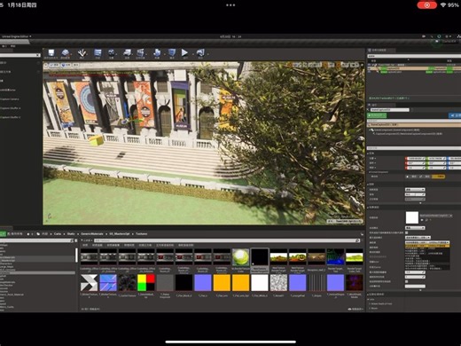461x346 pixels.
Task: Select the white noise texture thumbnail
Action: [x=278, y=282]
